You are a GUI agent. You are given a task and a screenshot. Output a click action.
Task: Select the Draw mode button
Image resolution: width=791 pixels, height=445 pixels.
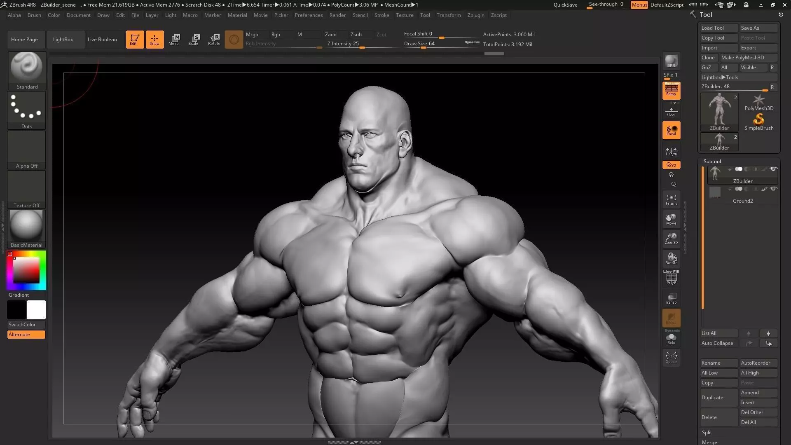154,40
